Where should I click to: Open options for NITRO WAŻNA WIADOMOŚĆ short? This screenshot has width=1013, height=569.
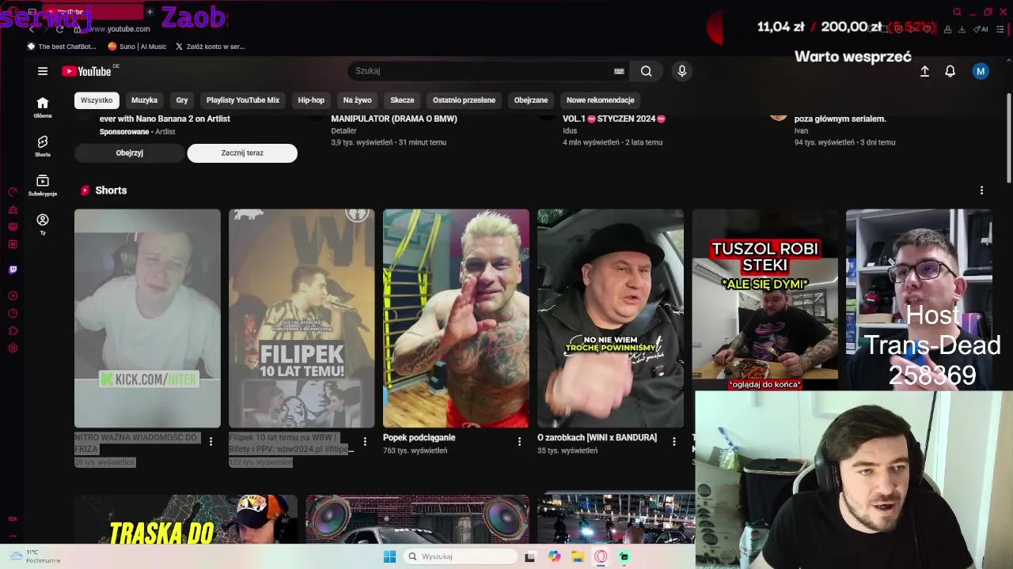211,442
